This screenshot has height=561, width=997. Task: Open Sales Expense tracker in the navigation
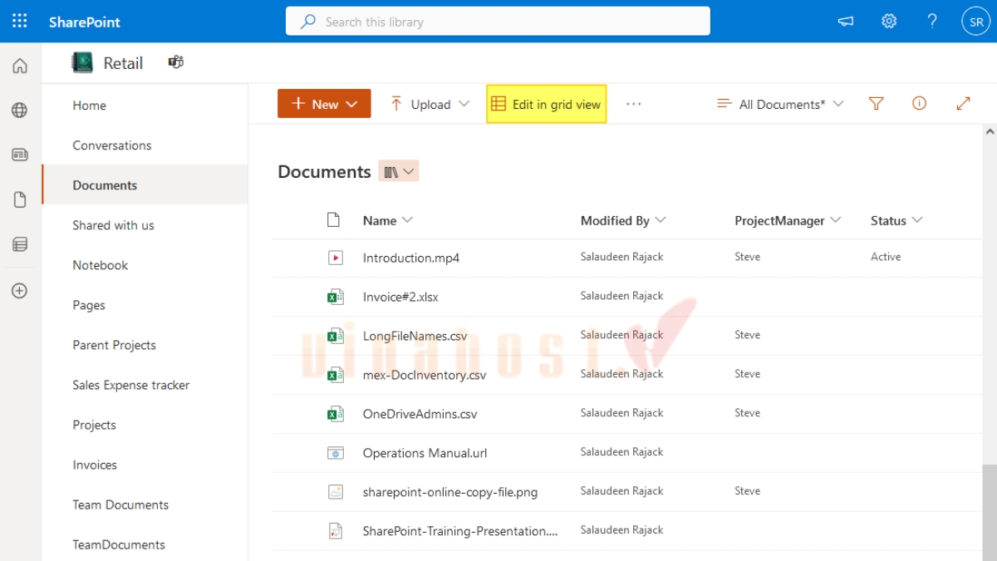131,385
